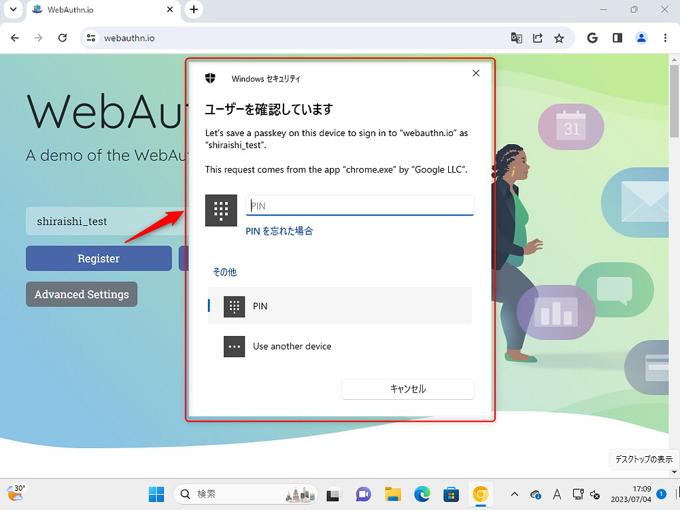This screenshot has width=680, height=510.
Task: Focus the PIN input field
Action: 360,205
